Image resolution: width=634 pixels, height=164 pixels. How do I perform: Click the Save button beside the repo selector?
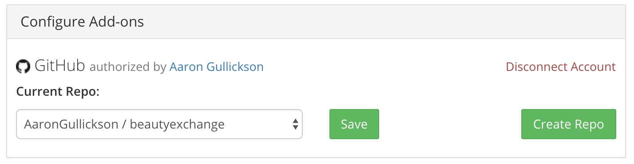[354, 124]
